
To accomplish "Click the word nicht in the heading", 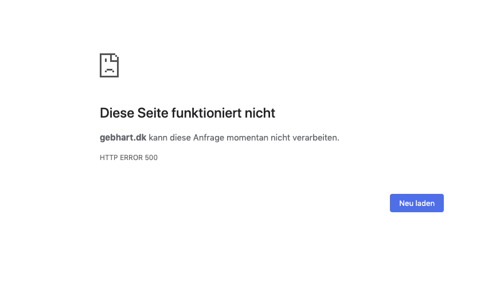I will (x=263, y=113).
